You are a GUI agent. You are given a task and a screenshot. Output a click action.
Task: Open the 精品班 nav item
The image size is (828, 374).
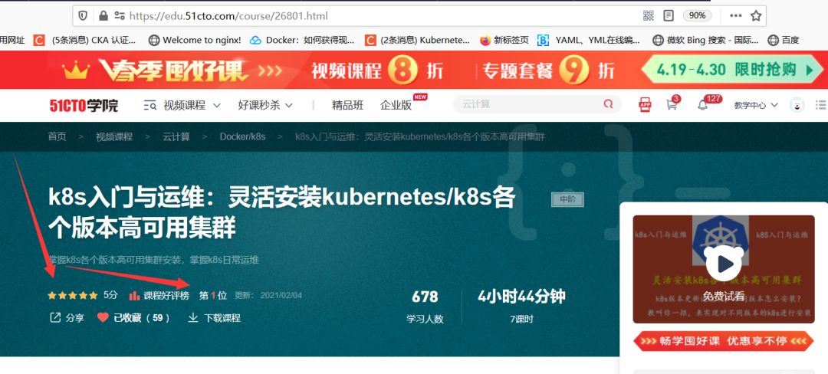coord(347,105)
